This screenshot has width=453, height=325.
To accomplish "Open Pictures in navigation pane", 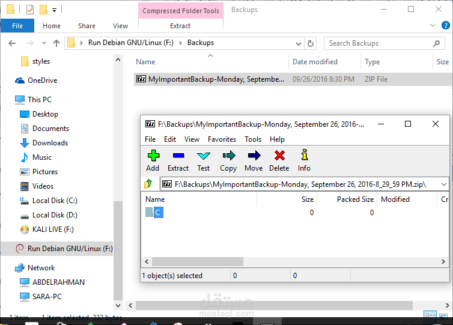I will click(x=39, y=172).
